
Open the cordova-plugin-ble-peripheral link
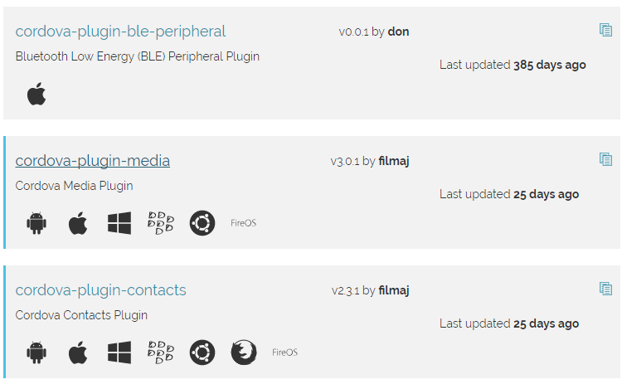120,32
